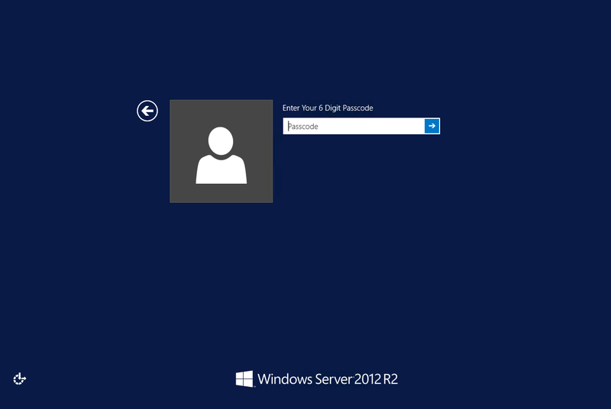
Task: Click the Windows logo beside Windows Server
Action: click(244, 378)
